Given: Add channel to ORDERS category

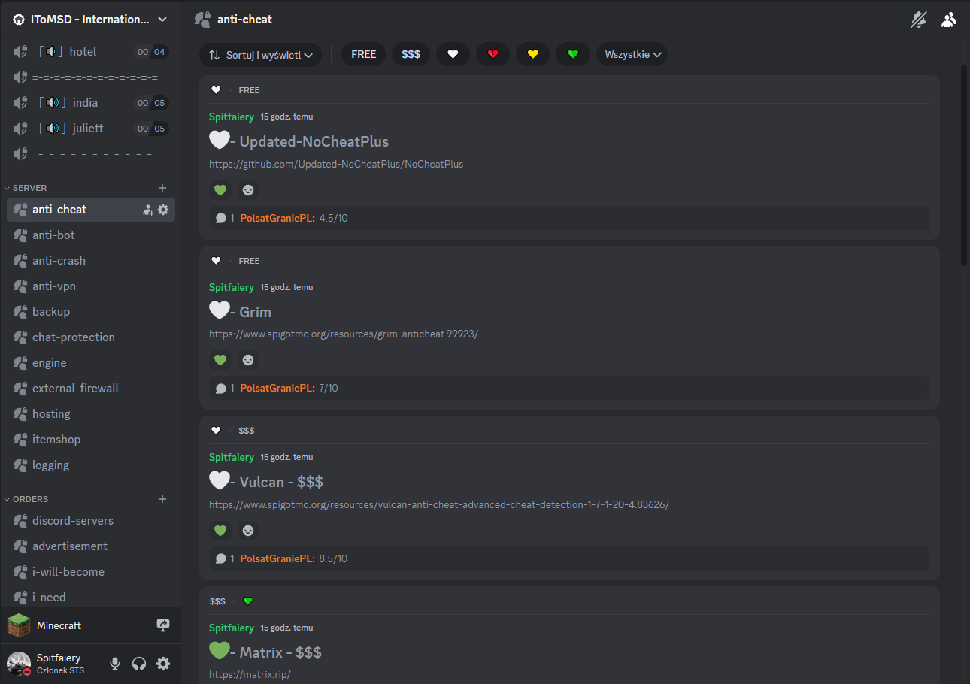Looking at the screenshot, I should 162,499.
